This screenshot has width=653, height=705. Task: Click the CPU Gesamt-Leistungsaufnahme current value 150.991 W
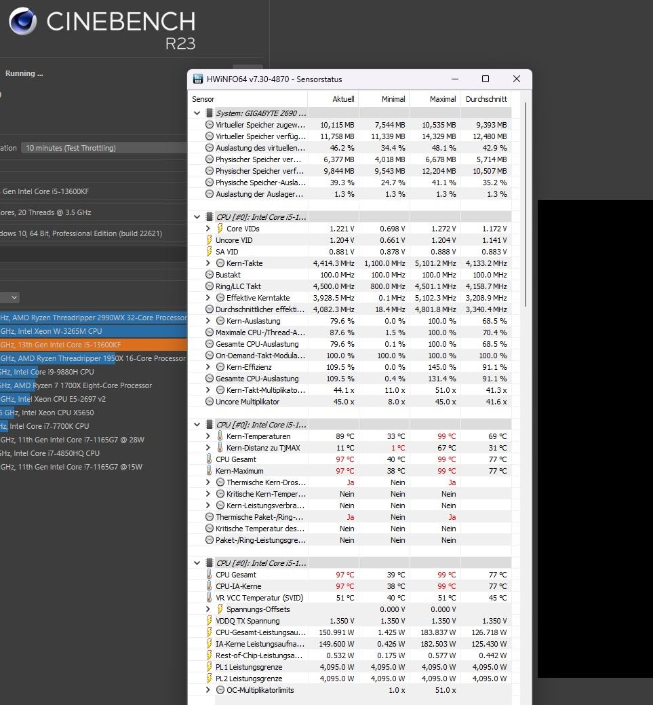coord(336,632)
